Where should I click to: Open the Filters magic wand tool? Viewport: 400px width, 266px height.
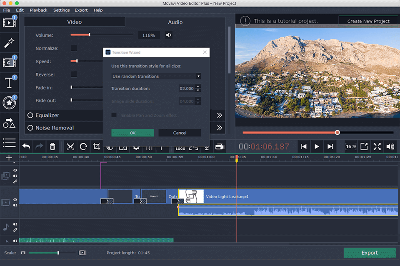10,42
